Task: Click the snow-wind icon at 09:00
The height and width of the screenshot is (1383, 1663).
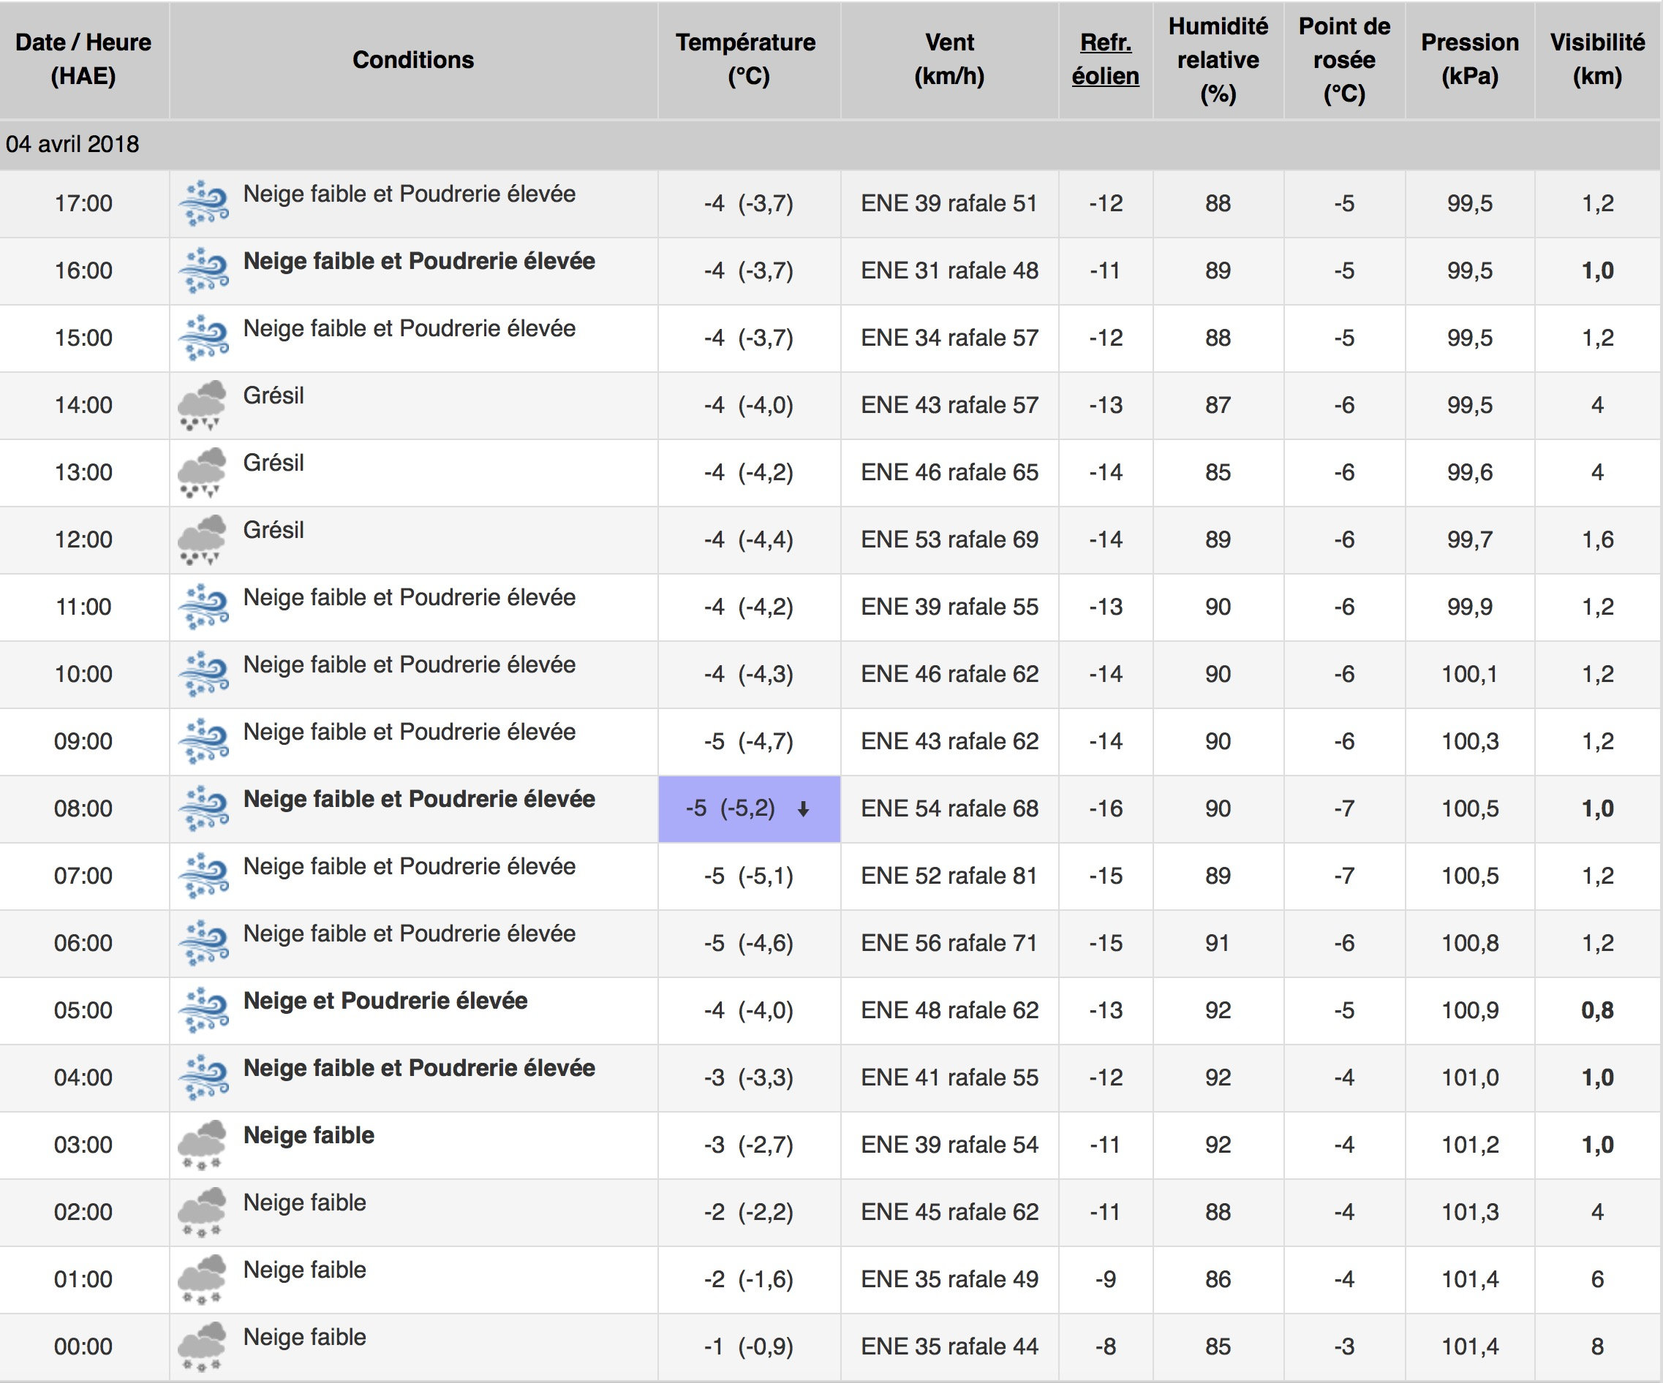Action: click(x=203, y=742)
